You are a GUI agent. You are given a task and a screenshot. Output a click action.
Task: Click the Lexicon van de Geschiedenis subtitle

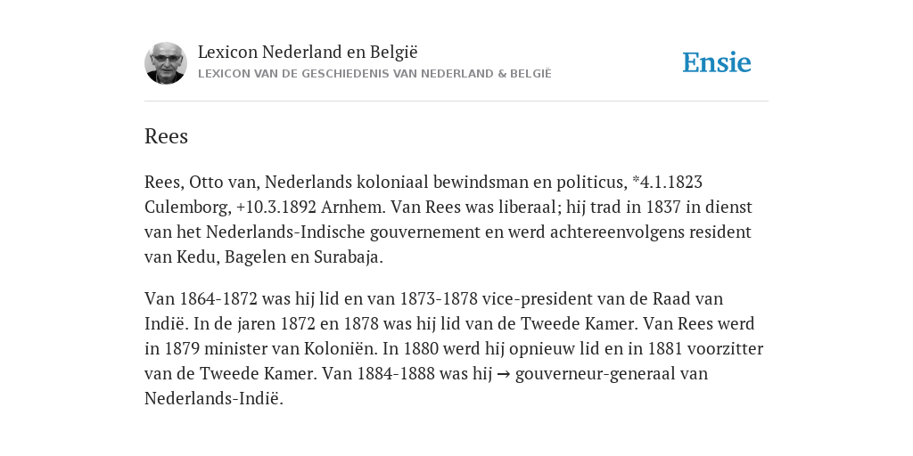click(x=374, y=74)
